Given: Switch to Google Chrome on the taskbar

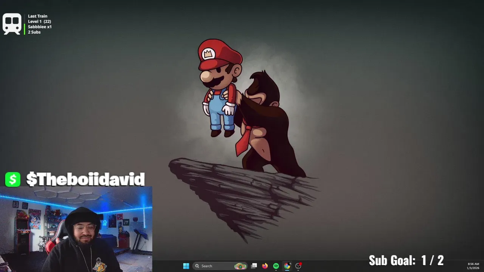Looking at the screenshot, I should coord(287,266).
